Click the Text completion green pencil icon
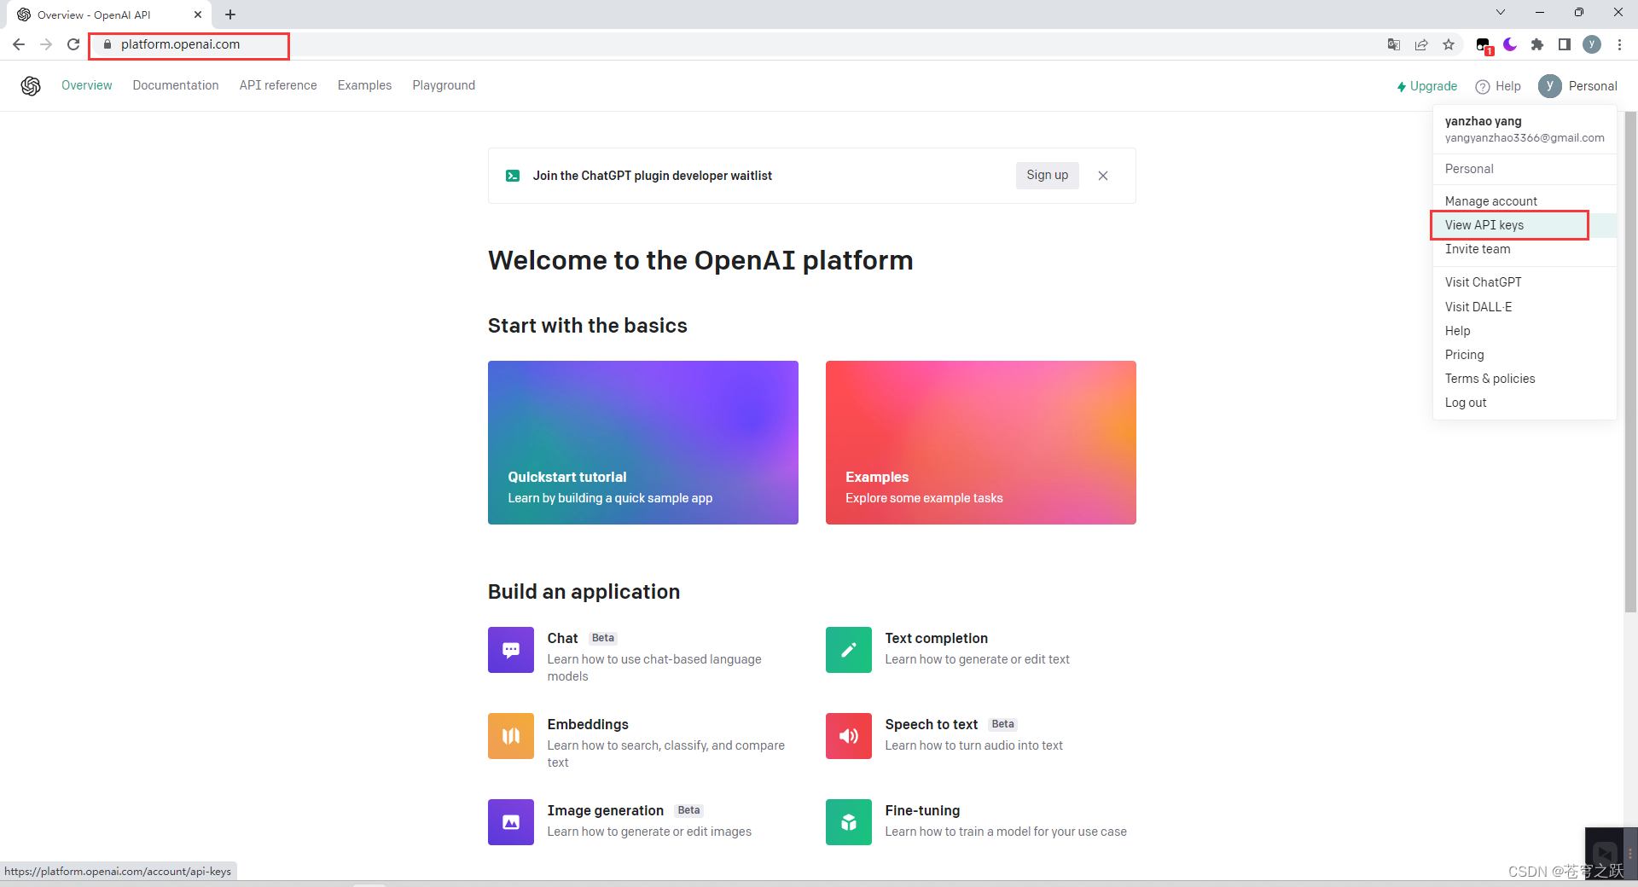1638x887 pixels. (x=849, y=650)
